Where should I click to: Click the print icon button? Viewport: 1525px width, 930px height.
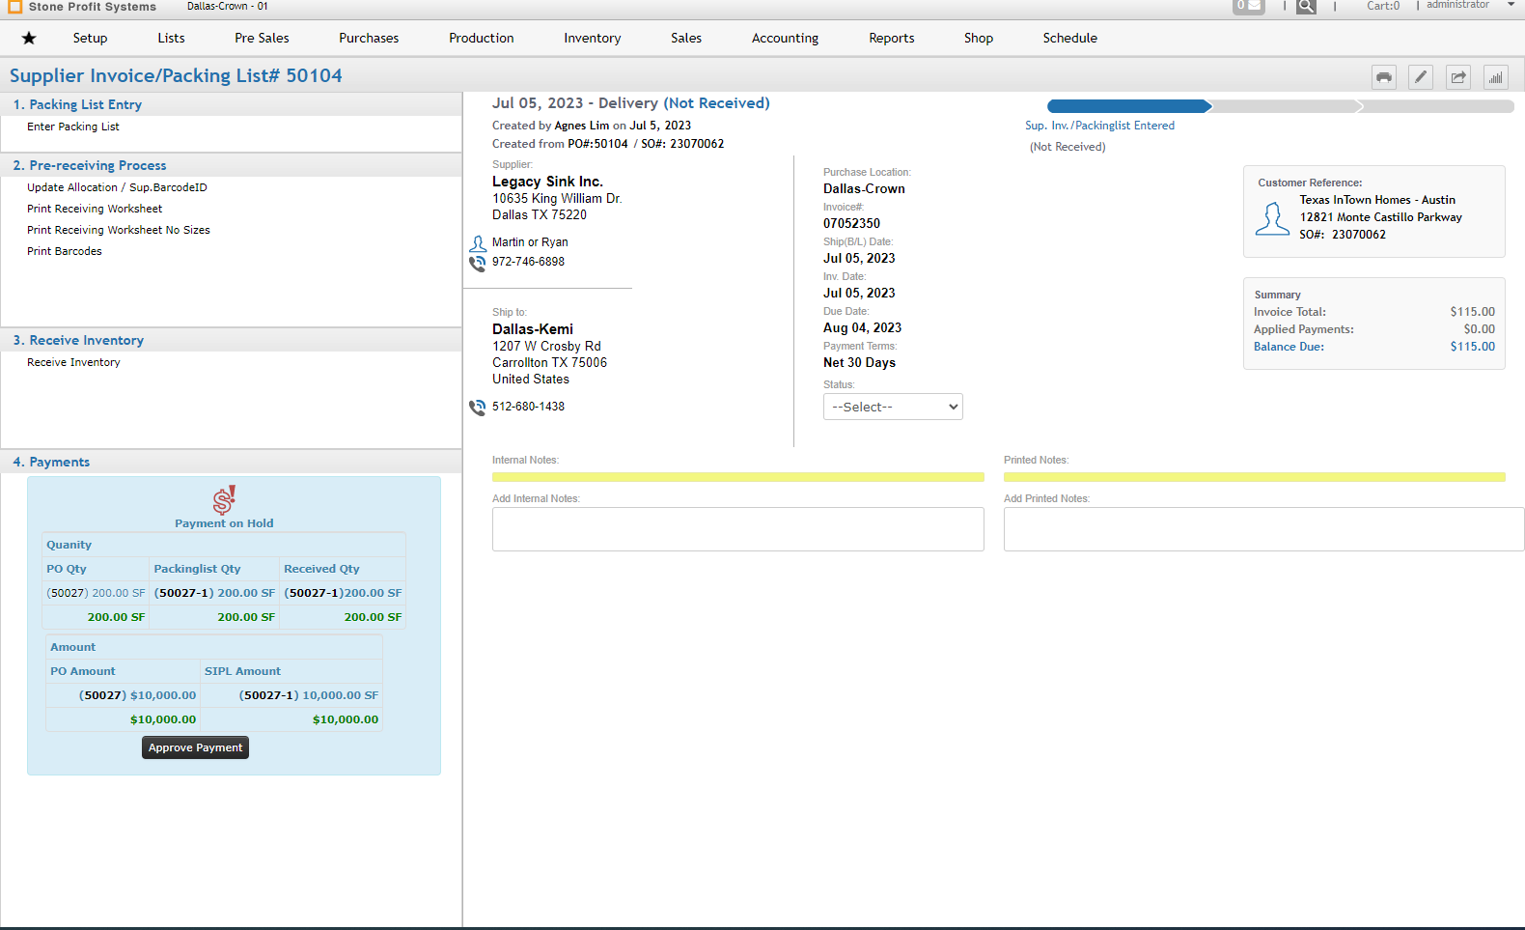point(1384,77)
